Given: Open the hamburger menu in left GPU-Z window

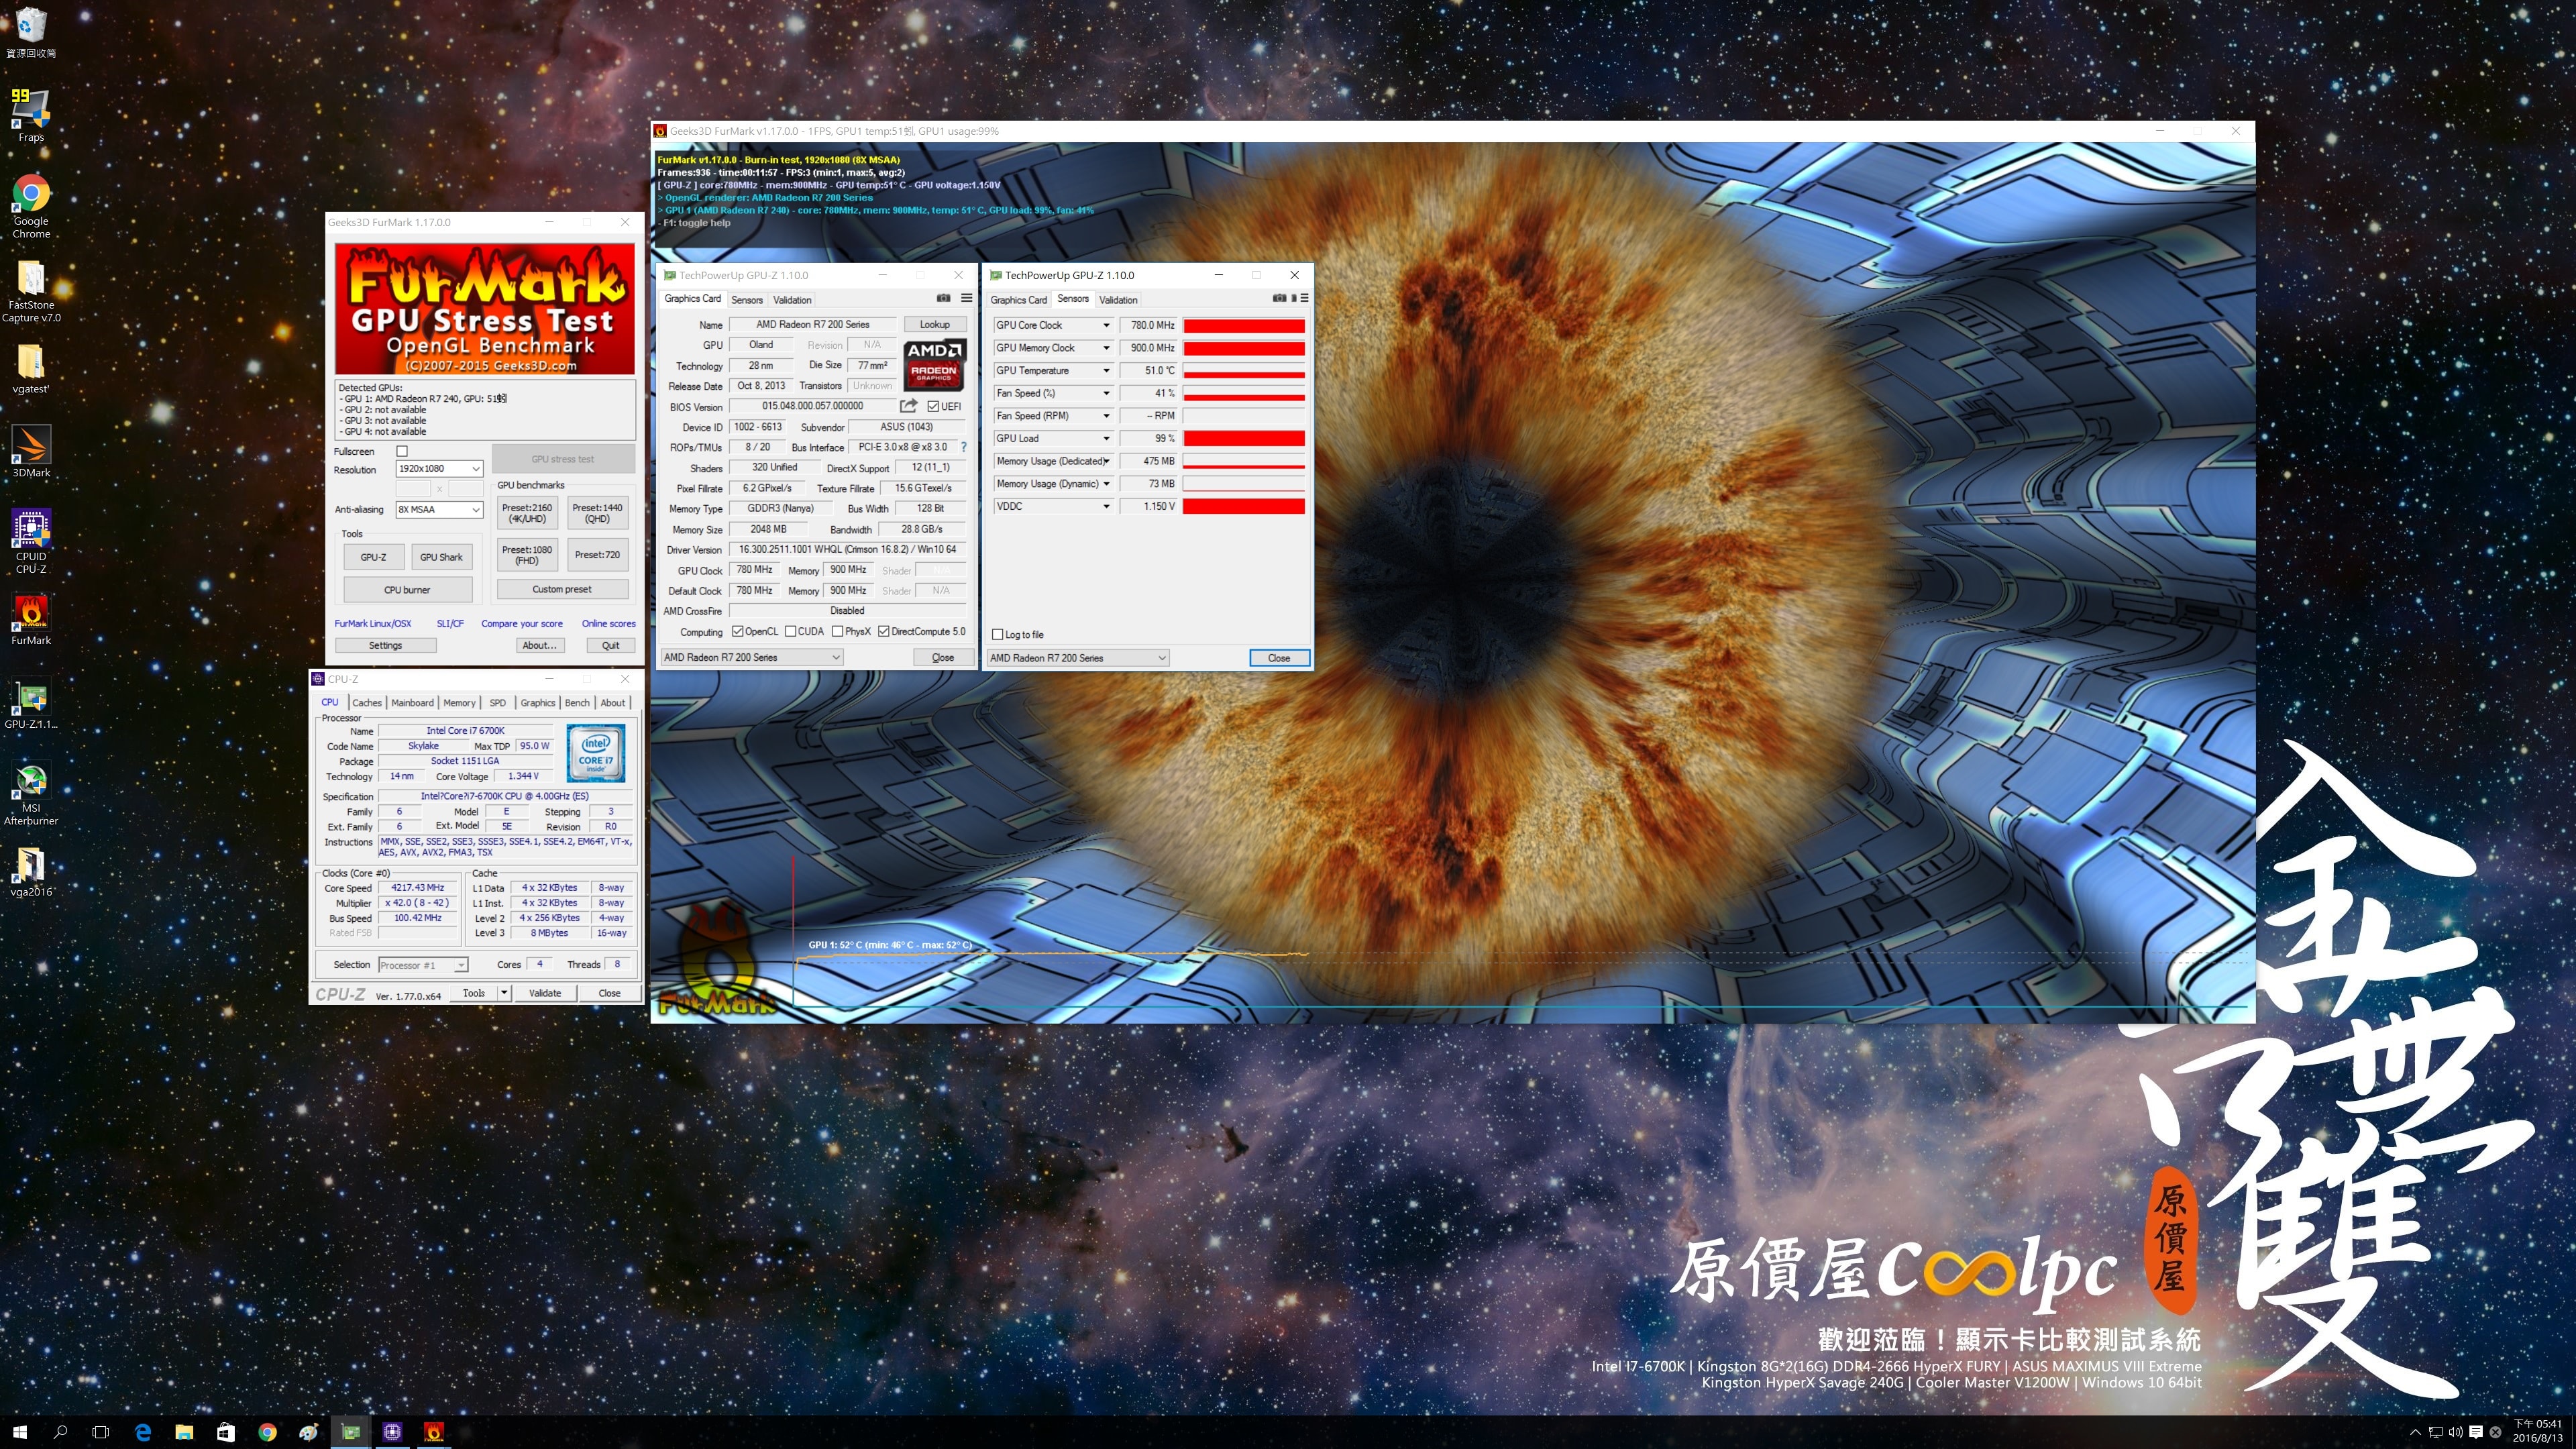Looking at the screenshot, I should pos(966,298).
